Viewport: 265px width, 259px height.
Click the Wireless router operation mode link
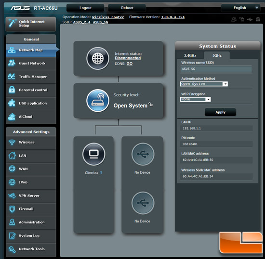point(108,17)
